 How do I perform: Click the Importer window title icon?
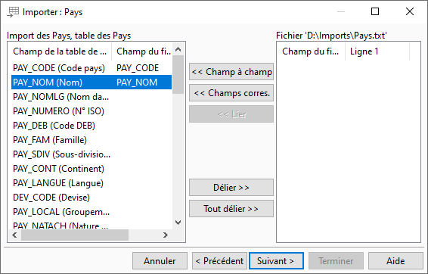(13, 12)
